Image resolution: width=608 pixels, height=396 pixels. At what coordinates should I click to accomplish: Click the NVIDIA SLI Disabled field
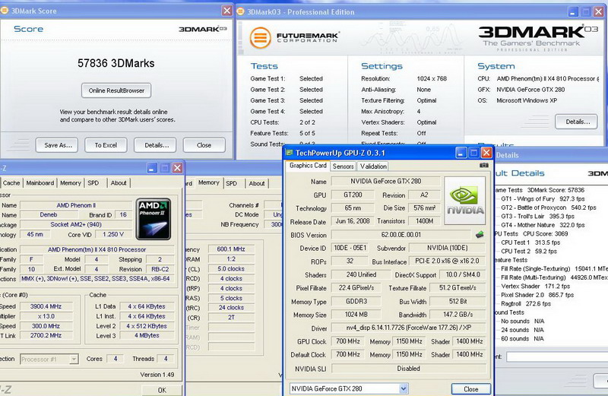[409, 369]
